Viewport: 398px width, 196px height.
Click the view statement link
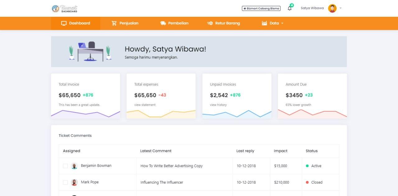tap(145, 105)
